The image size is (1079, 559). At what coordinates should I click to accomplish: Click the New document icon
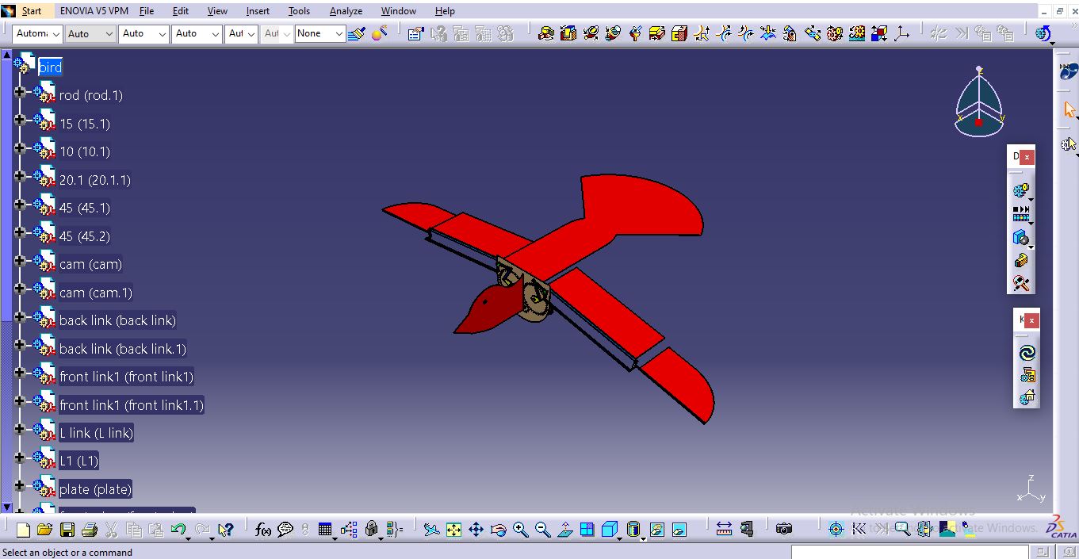coord(23,530)
